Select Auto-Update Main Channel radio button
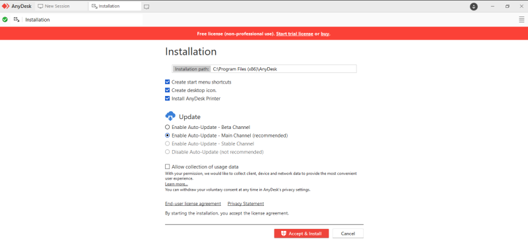528x252 pixels. pos(168,136)
